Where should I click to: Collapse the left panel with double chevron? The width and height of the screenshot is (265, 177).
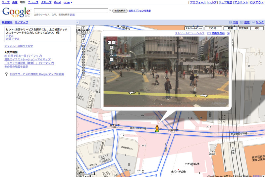click(78, 22)
